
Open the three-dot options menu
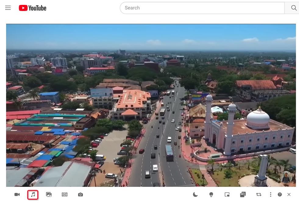click(270, 194)
